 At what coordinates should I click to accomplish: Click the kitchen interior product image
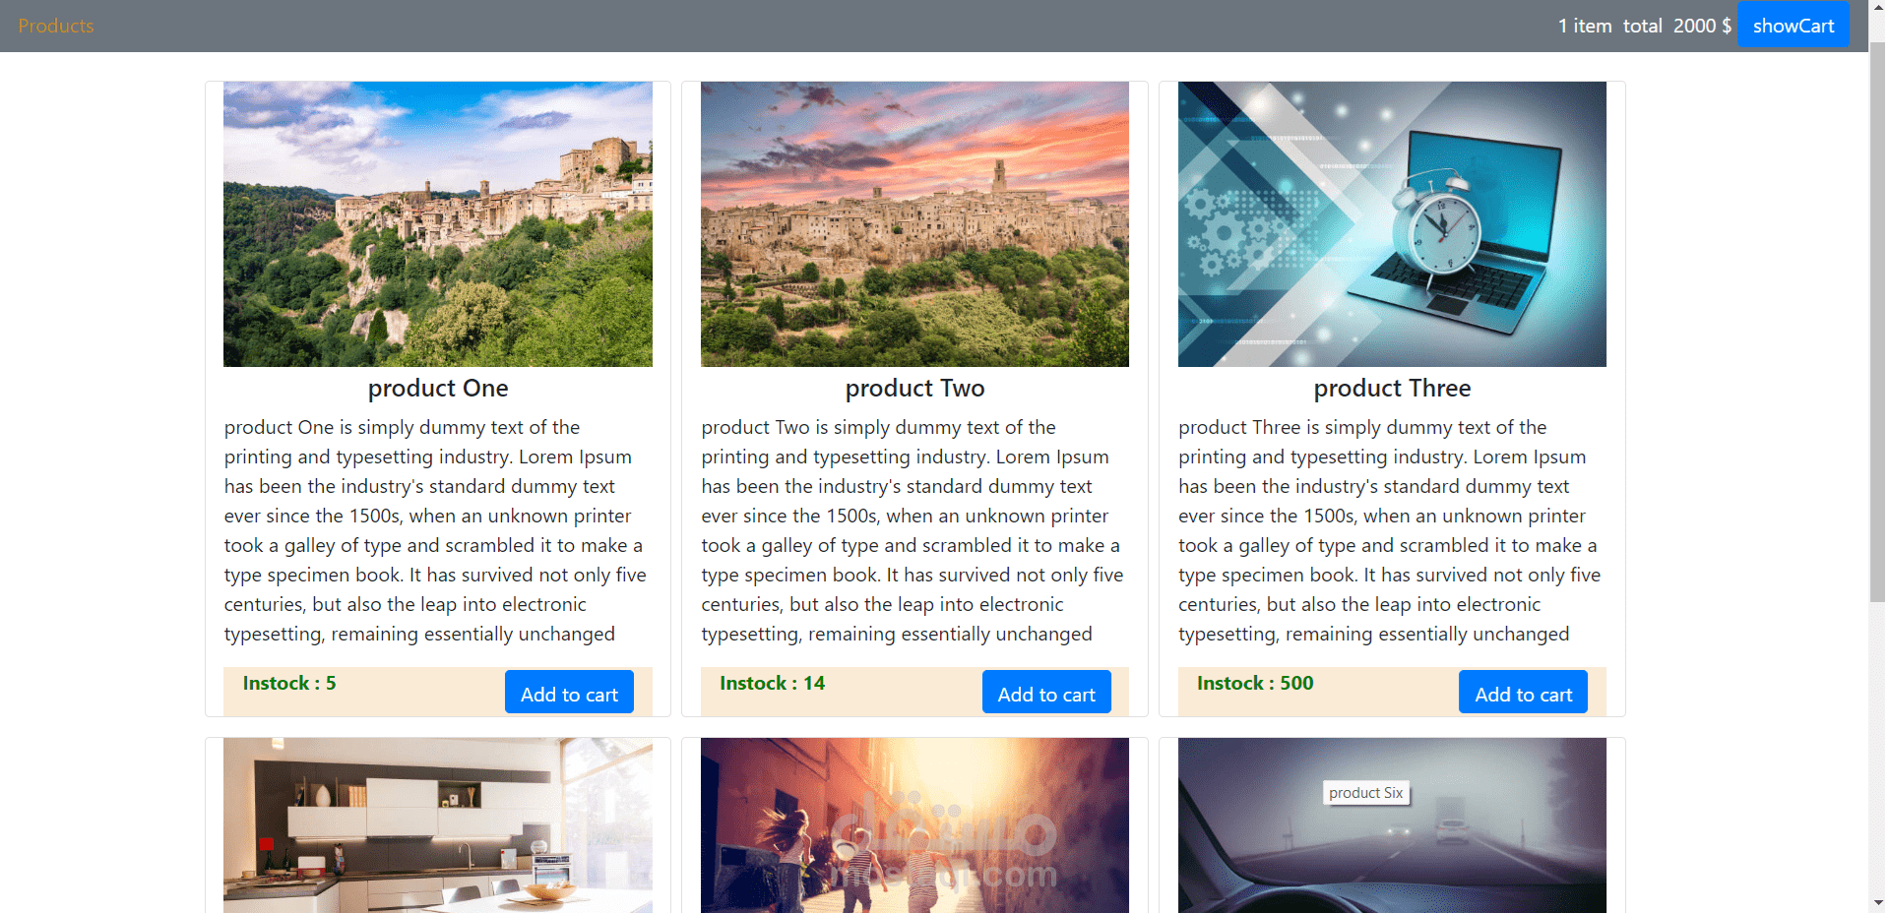coord(438,825)
